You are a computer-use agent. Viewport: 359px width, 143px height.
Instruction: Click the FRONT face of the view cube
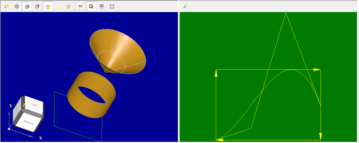tap(28, 122)
